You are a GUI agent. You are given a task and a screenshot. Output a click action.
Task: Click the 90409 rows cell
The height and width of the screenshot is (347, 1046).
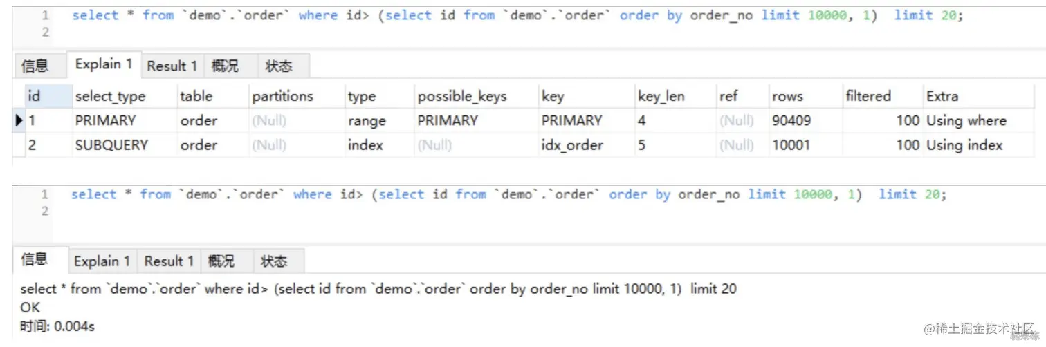tap(805, 120)
